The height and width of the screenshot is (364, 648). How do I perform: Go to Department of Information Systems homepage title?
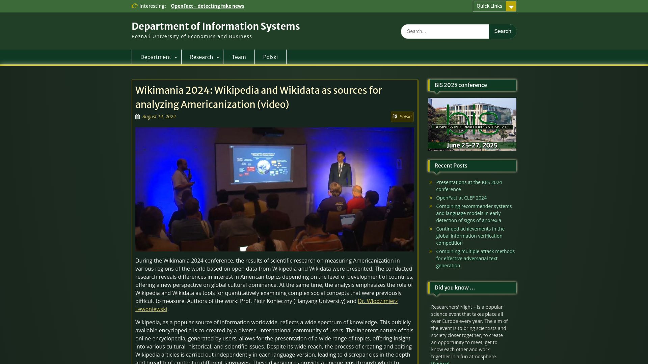pyautogui.click(x=215, y=26)
